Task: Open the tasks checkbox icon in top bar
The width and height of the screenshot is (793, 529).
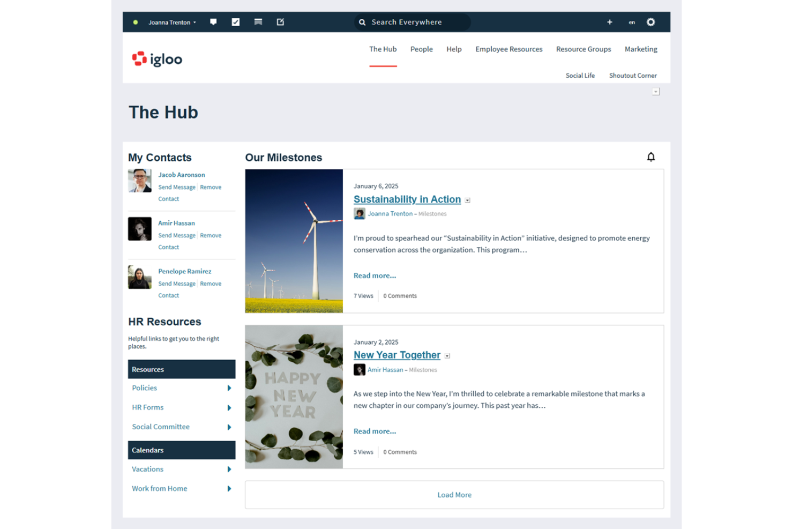Action: 236,22
